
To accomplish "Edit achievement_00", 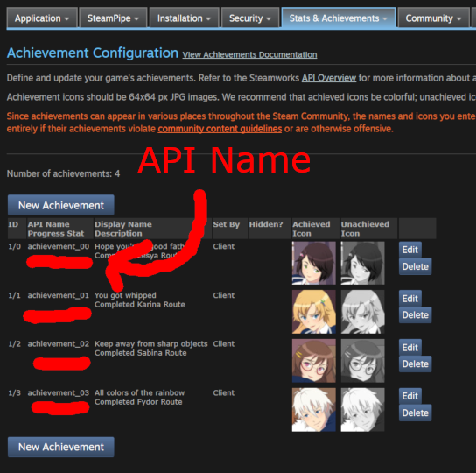I will pos(409,250).
